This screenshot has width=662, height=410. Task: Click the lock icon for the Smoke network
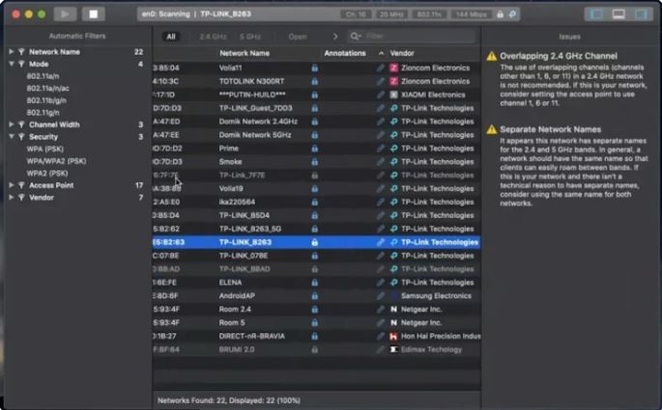click(314, 162)
